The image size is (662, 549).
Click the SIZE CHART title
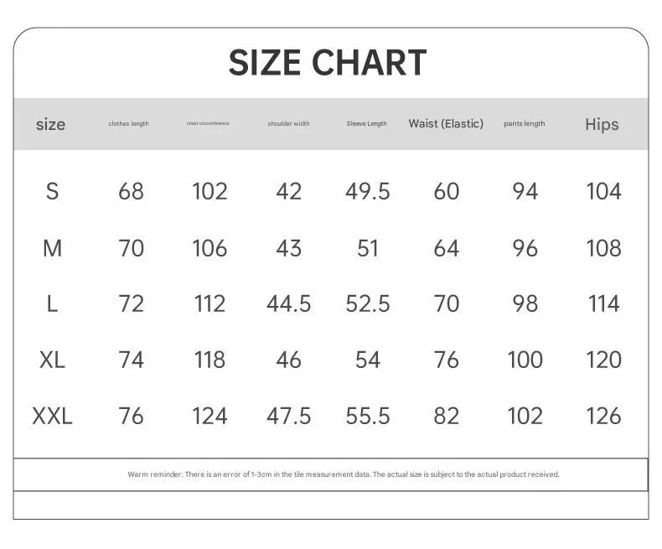[328, 63]
